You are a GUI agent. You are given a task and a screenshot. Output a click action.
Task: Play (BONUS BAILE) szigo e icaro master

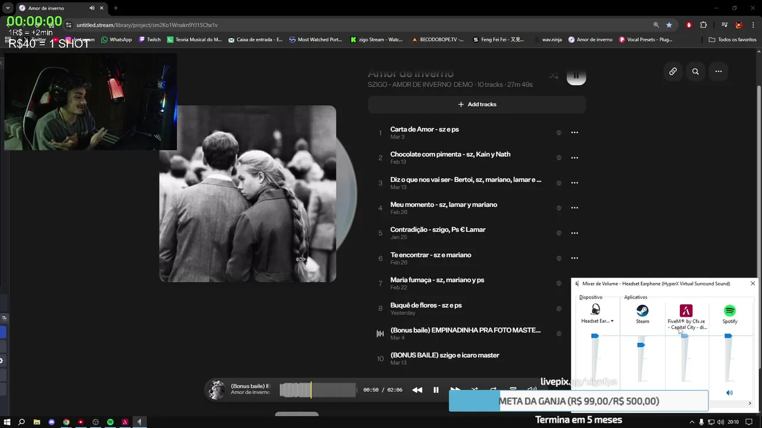[x=445, y=355]
